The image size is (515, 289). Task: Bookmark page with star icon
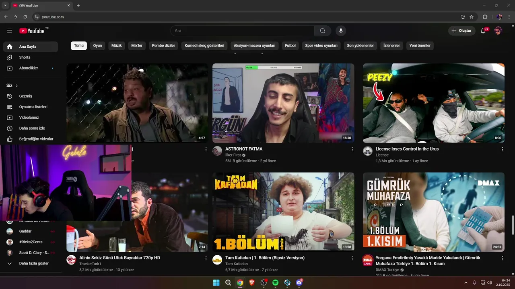tap(472, 17)
